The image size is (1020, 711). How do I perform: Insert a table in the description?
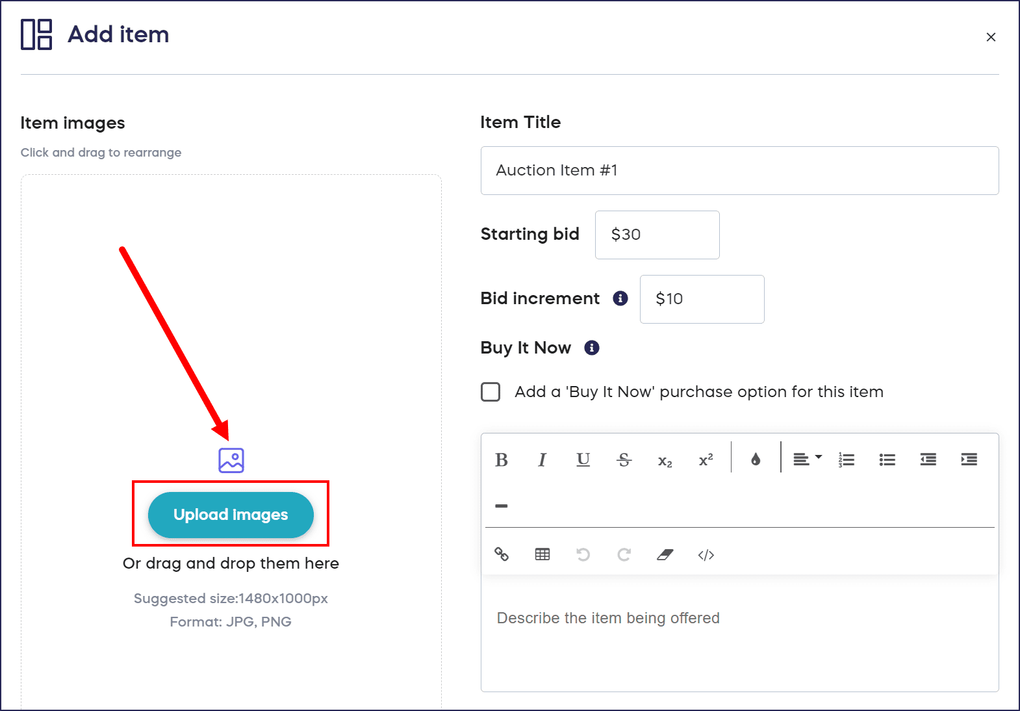(x=542, y=554)
